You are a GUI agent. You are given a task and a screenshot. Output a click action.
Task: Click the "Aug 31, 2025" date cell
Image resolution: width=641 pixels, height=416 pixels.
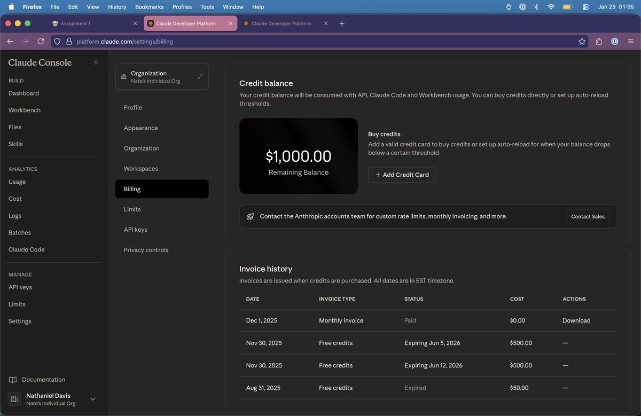pyautogui.click(x=263, y=388)
